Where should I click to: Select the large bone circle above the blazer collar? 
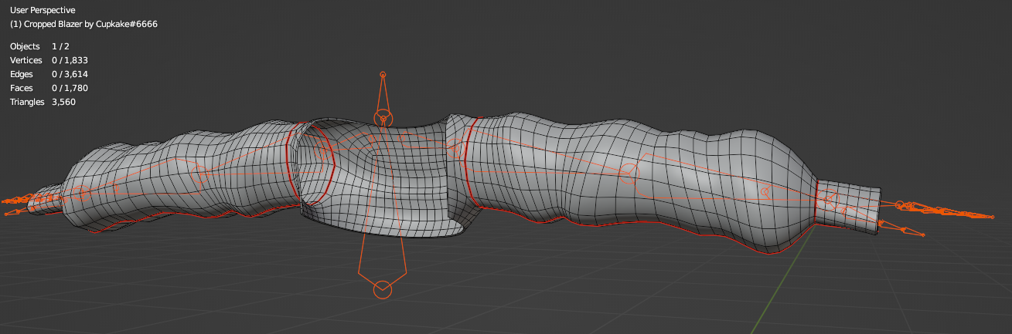coord(383,117)
